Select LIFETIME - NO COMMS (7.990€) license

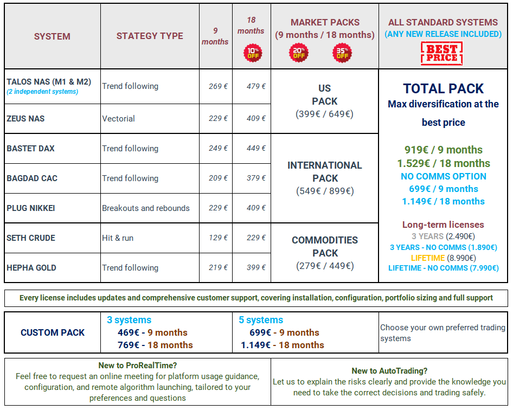(443, 268)
